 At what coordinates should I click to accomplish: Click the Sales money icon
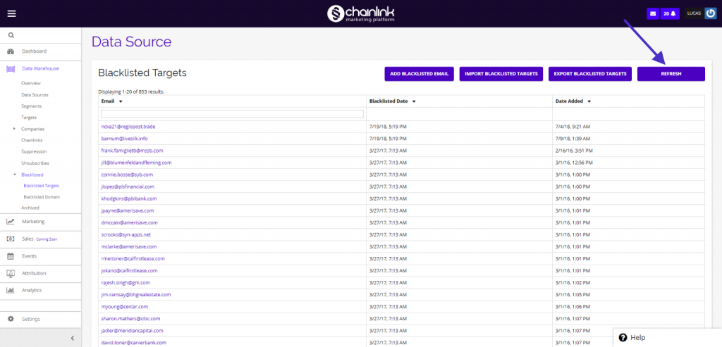click(11, 239)
